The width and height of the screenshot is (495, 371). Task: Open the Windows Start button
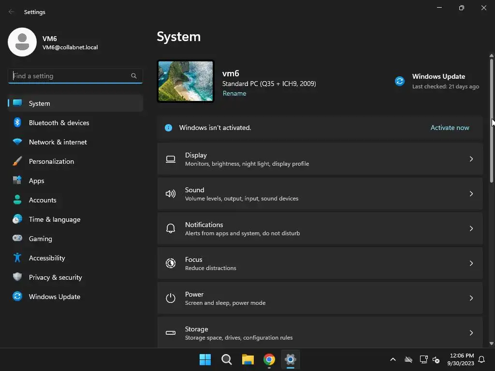coord(205,359)
